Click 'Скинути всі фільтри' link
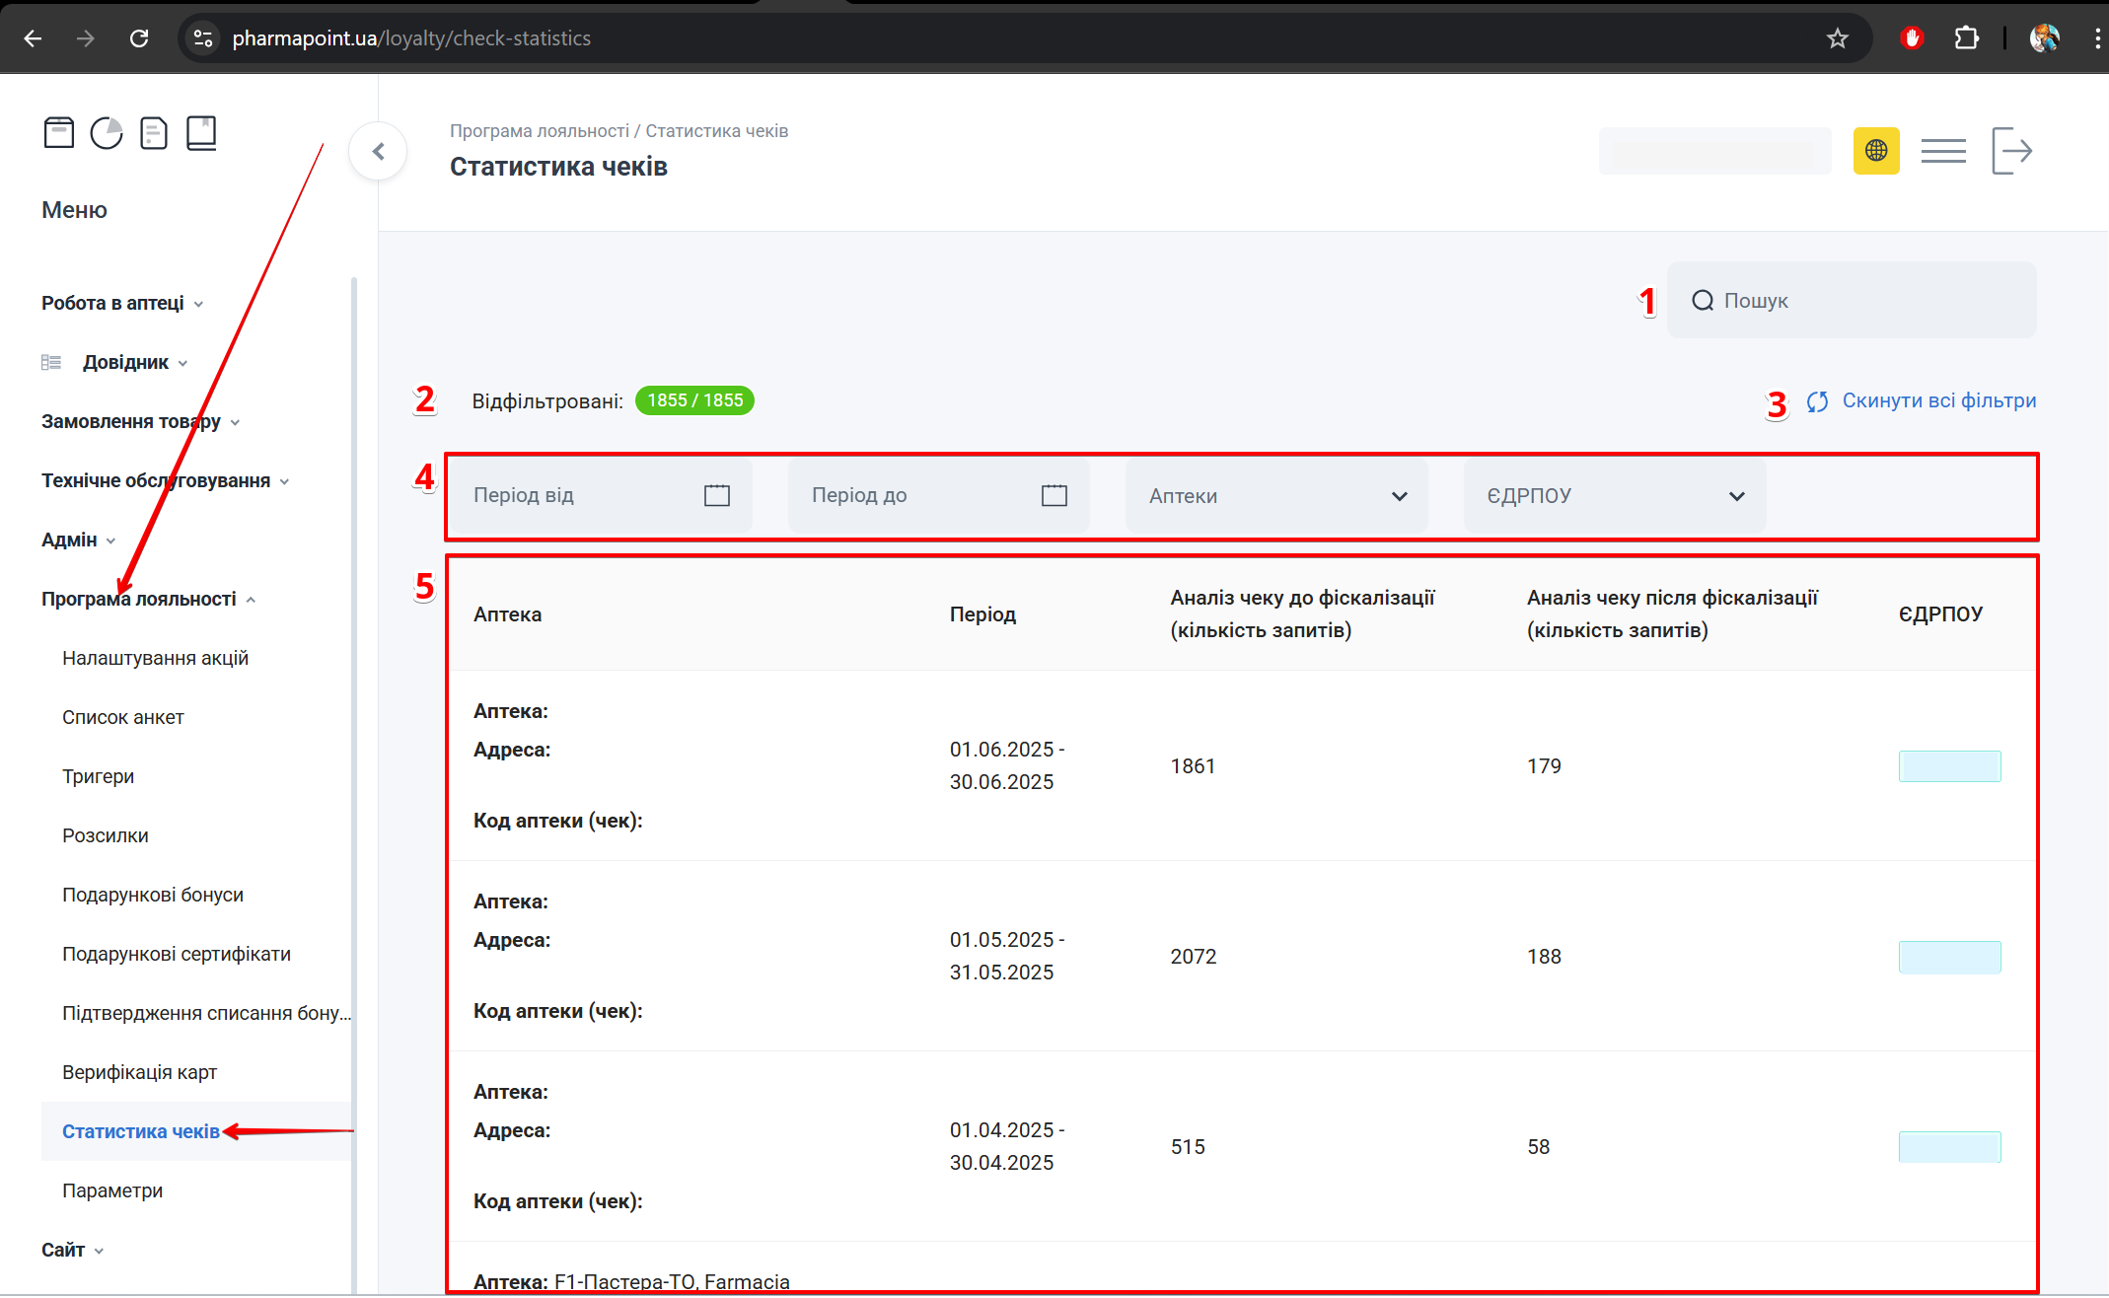The height and width of the screenshot is (1298, 2109). point(1937,400)
